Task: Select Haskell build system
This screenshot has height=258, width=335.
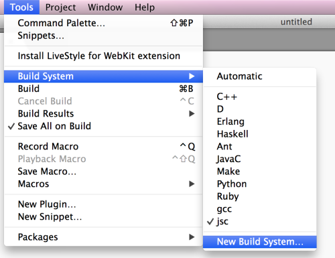Action: 260,134
